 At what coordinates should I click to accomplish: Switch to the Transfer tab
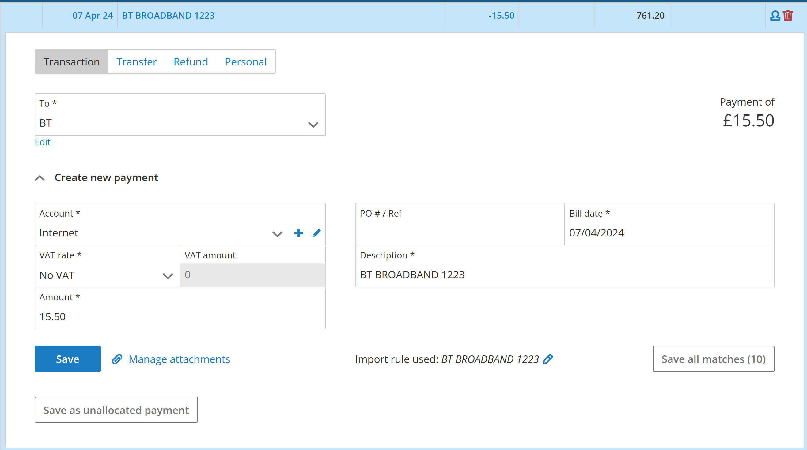pyautogui.click(x=137, y=61)
